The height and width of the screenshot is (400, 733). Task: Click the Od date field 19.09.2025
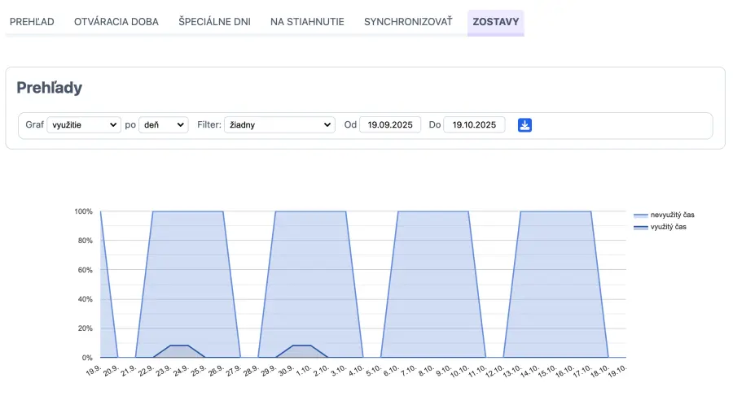390,125
